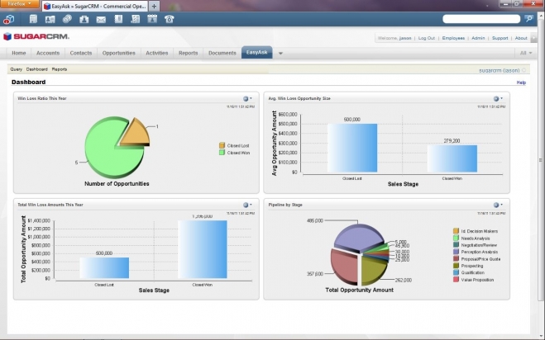Click the sugarcrm (jason) link
The width and height of the screenshot is (545, 340).
click(500, 70)
